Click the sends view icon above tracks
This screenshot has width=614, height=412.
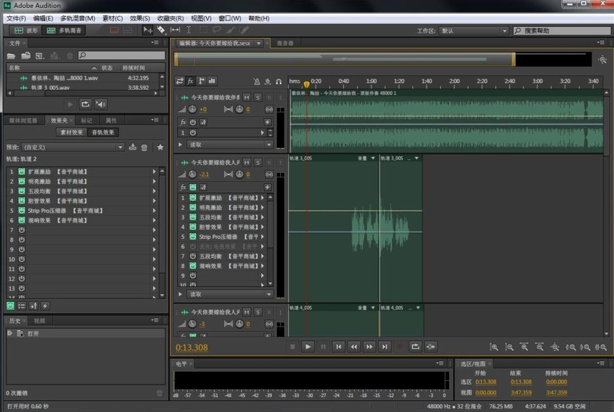pos(201,81)
